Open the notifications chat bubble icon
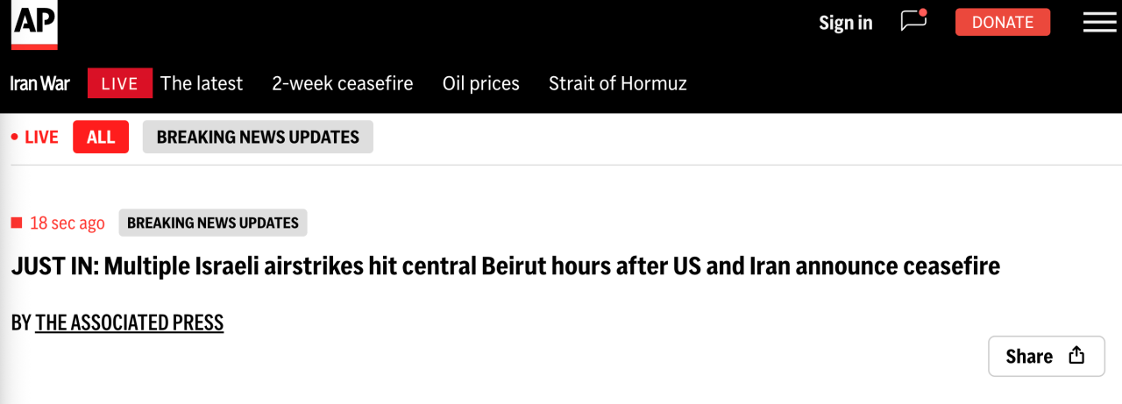 coord(913,21)
